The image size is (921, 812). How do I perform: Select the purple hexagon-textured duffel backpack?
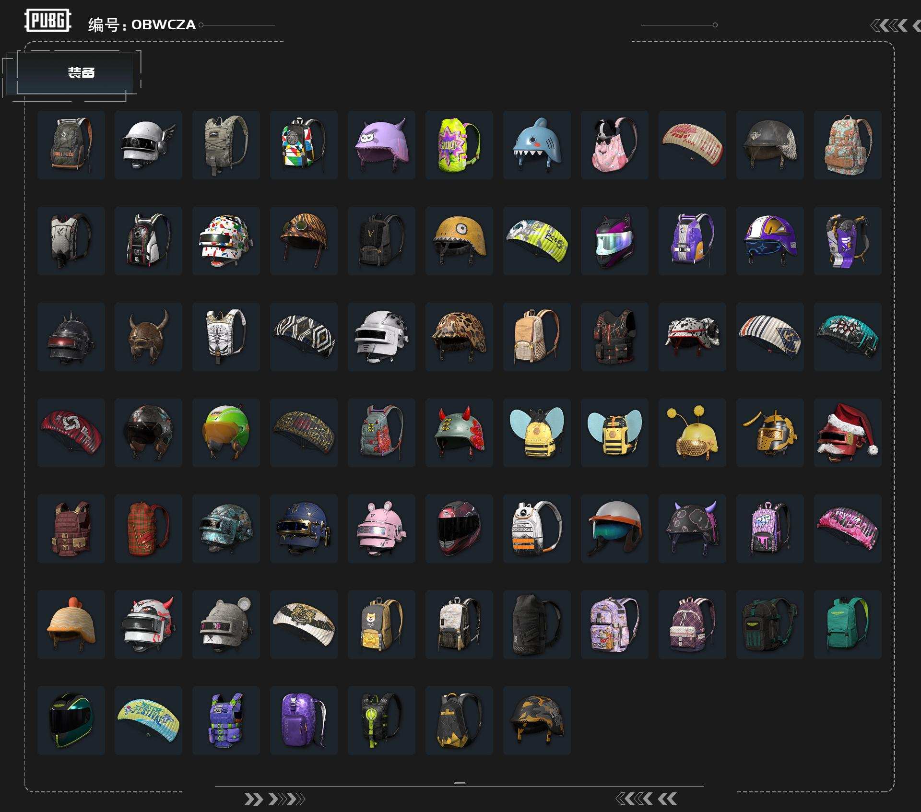pos(304,720)
